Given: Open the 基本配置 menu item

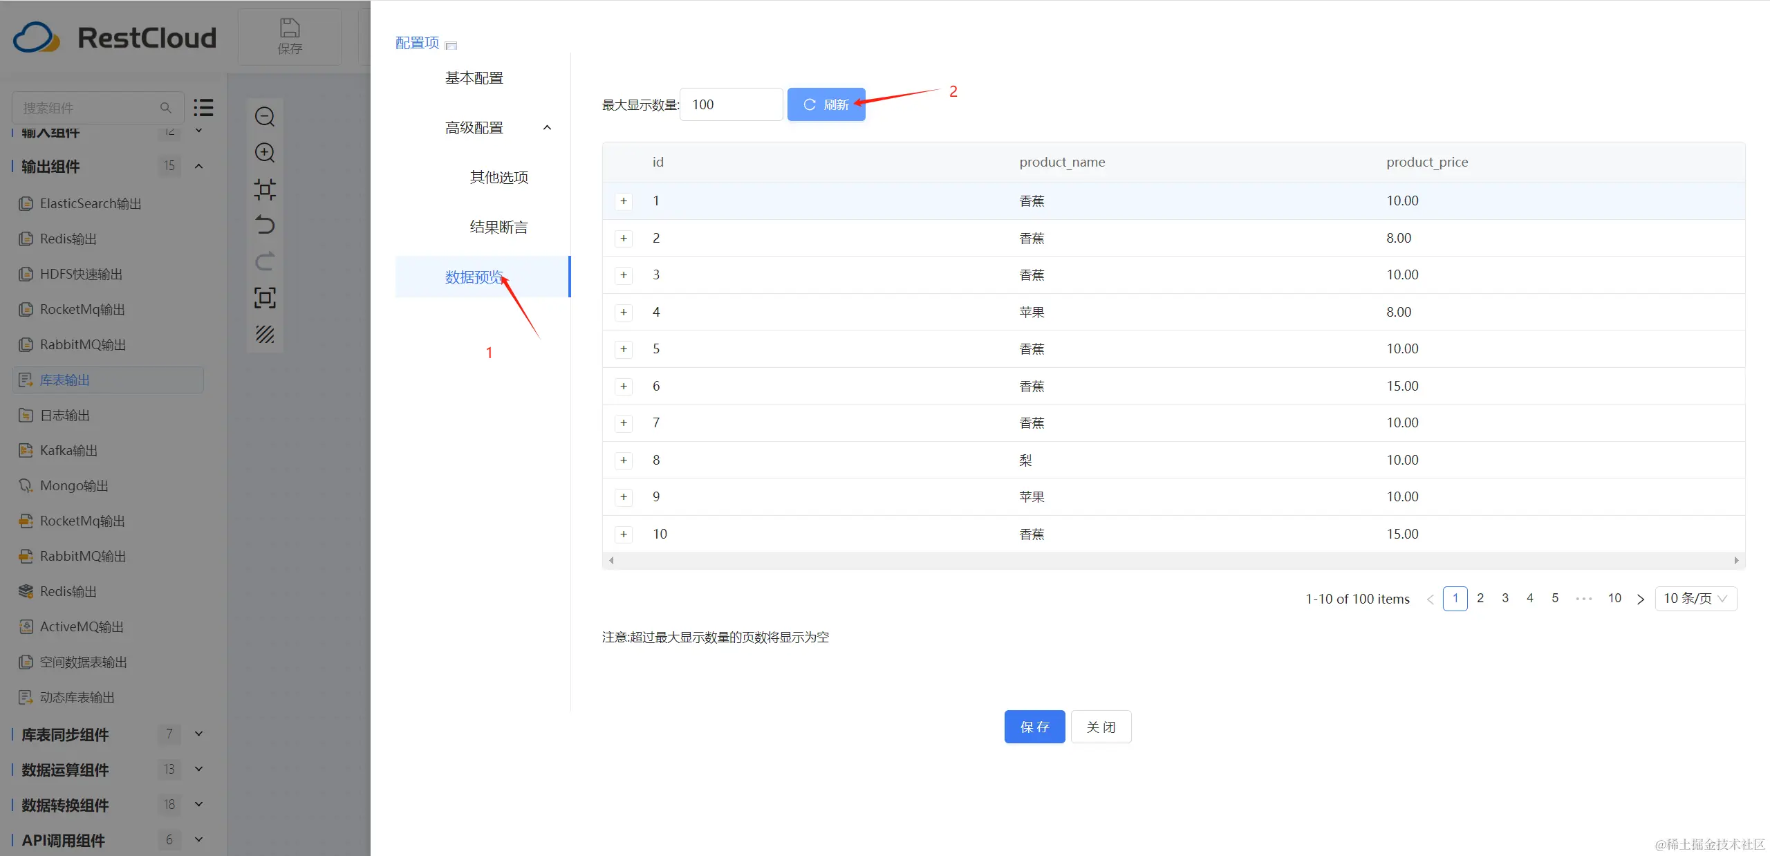Looking at the screenshot, I should coord(474,78).
